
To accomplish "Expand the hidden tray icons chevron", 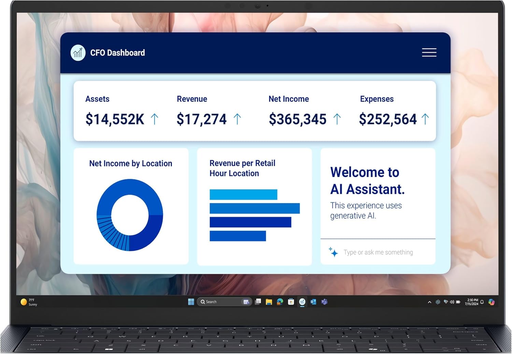I will click(429, 302).
